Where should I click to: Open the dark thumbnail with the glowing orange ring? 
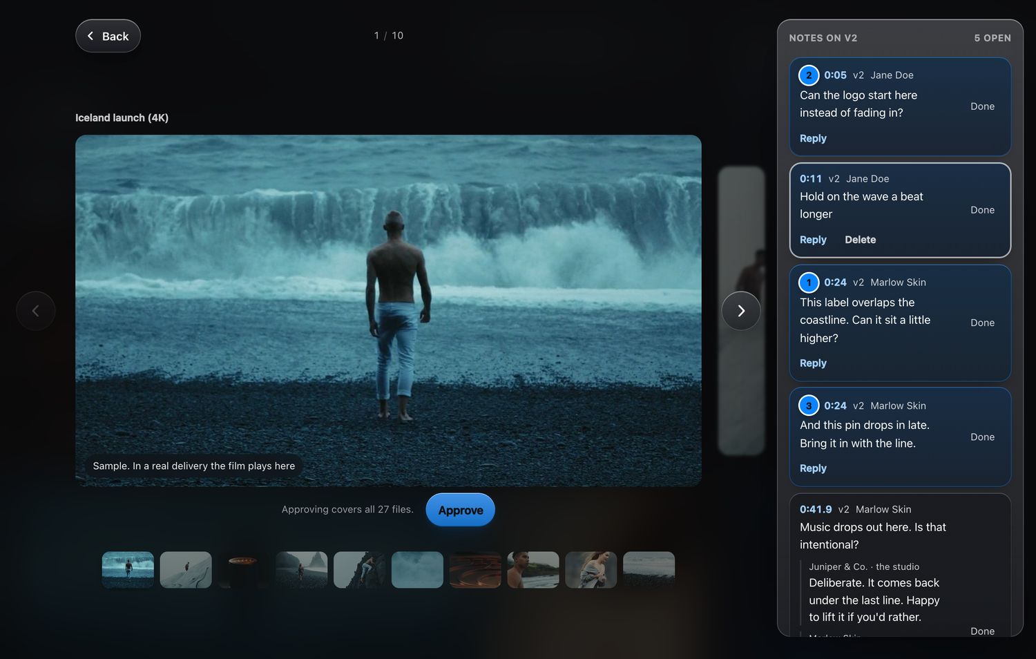point(244,570)
